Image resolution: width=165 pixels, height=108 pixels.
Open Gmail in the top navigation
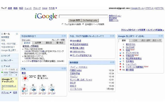(x=45, y=8)
